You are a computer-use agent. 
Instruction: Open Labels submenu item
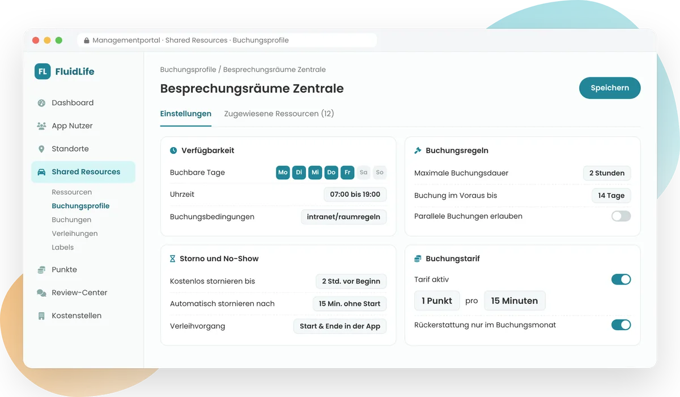pyautogui.click(x=63, y=247)
